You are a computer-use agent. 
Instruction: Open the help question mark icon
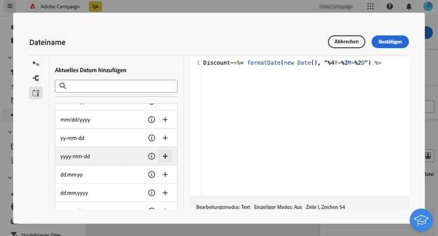pos(390,6)
